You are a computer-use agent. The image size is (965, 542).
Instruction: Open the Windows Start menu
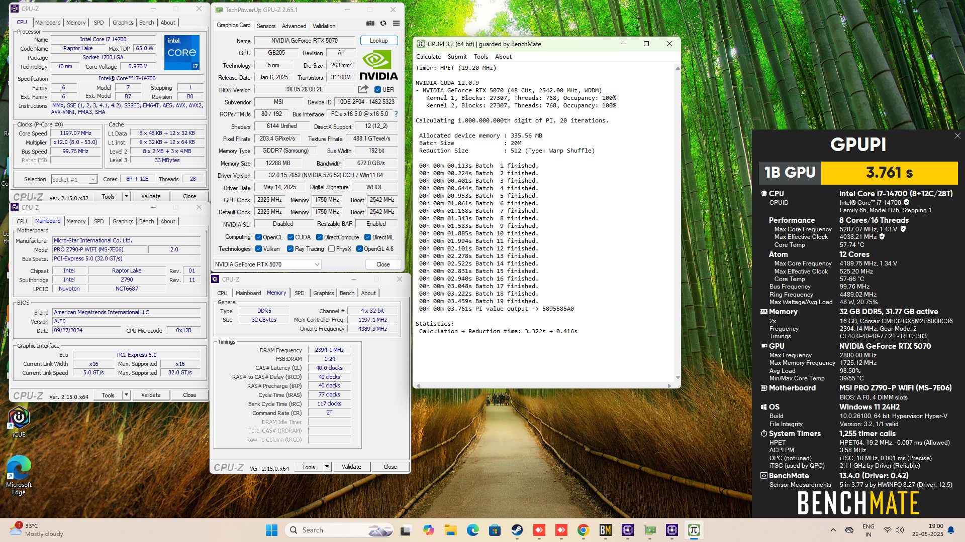[x=271, y=530]
